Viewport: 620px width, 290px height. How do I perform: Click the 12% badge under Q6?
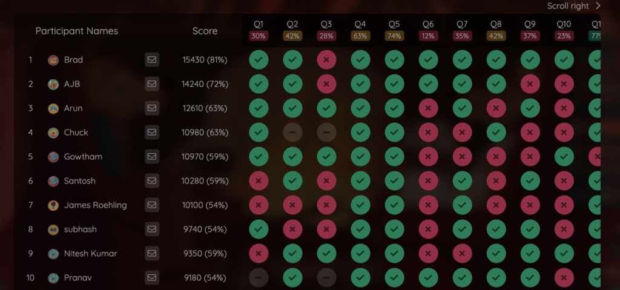pos(428,36)
